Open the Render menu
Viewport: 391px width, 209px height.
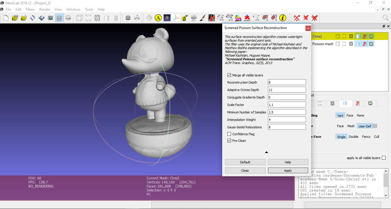pyautogui.click(x=45, y=9)
